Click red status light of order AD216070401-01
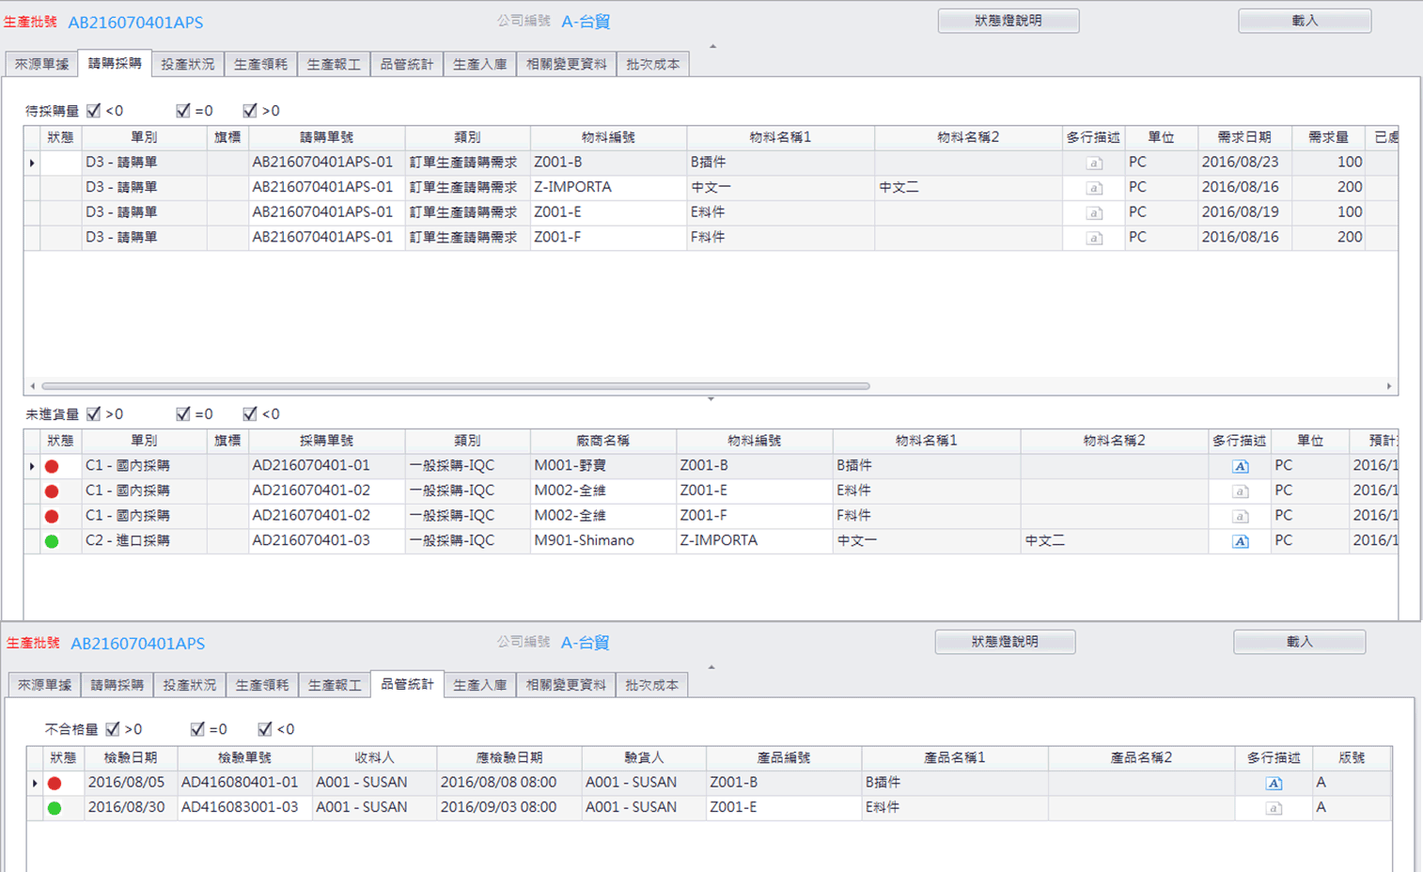 click(x=52, y=466)
